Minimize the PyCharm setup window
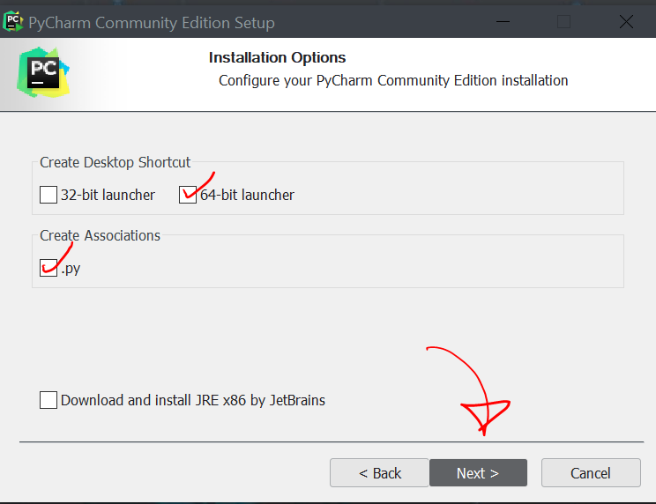Viewport: 656px width, 504px height. click(x=503, y=22)
